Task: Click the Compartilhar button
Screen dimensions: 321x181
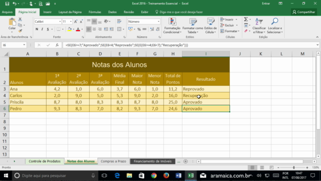Action: tap(304, 12)
